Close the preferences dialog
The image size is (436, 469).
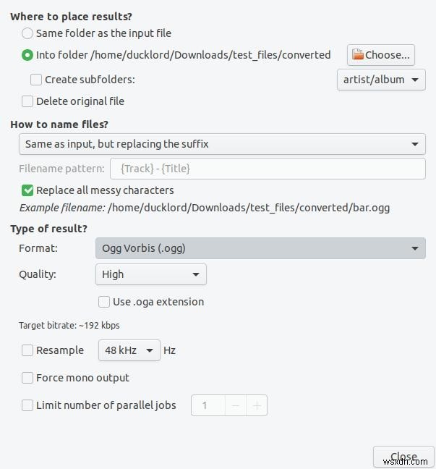point(403,457)
